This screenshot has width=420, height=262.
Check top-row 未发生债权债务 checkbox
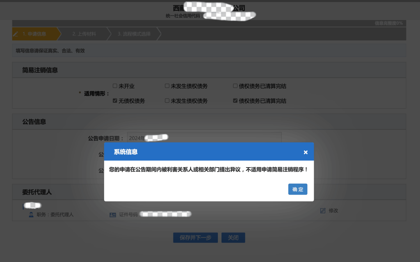167,86
